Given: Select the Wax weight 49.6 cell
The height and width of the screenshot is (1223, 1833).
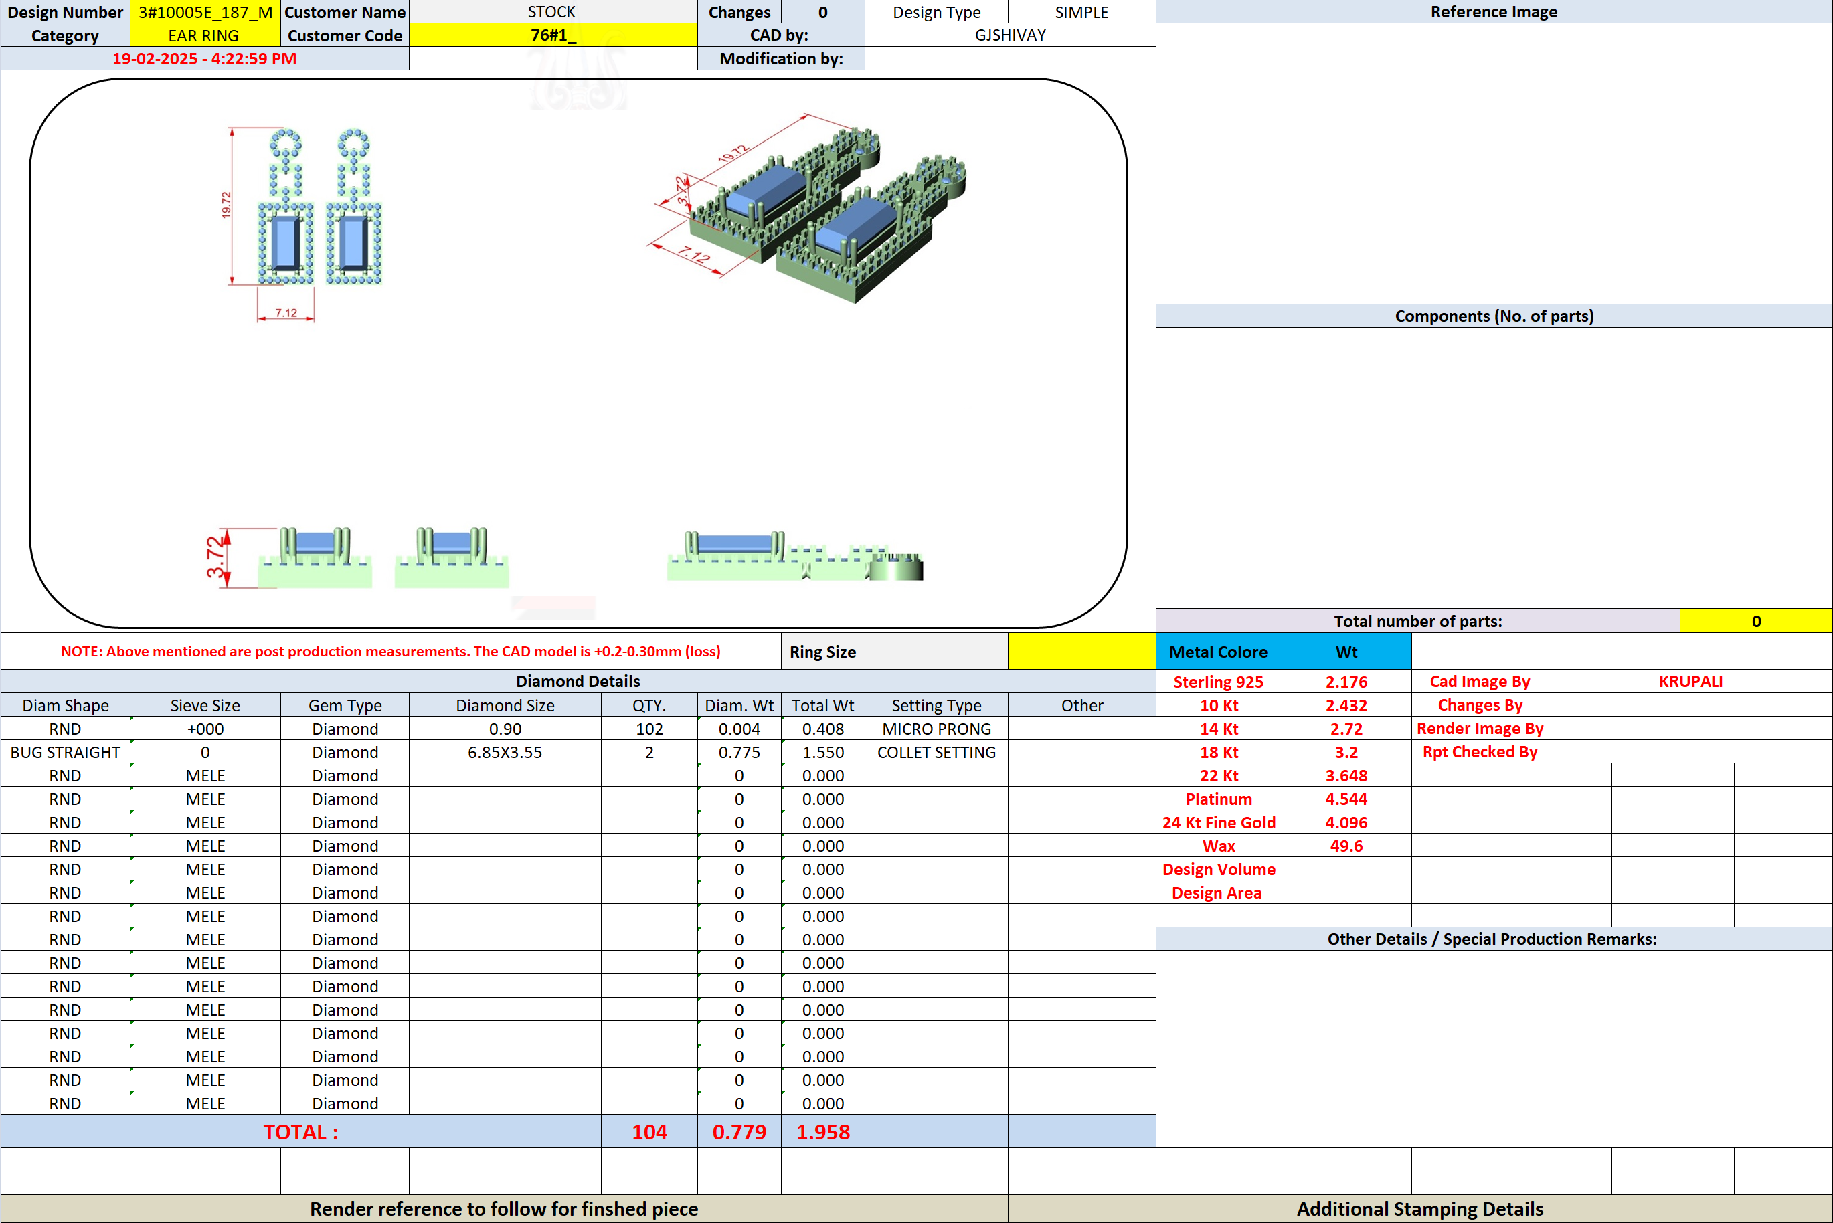Looking at the screenshot, I should (x=1346, y=846).
